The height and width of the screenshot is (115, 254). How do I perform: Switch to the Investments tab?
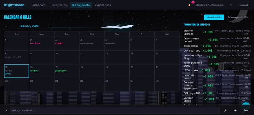click(x=59, y=5)
